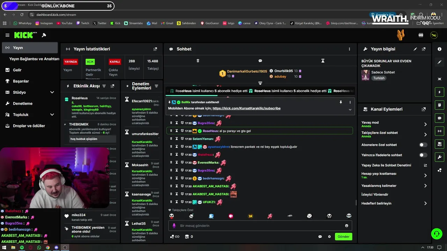
Task: Open the hamburger menu beside Kick logo
Action: point(7,35)
